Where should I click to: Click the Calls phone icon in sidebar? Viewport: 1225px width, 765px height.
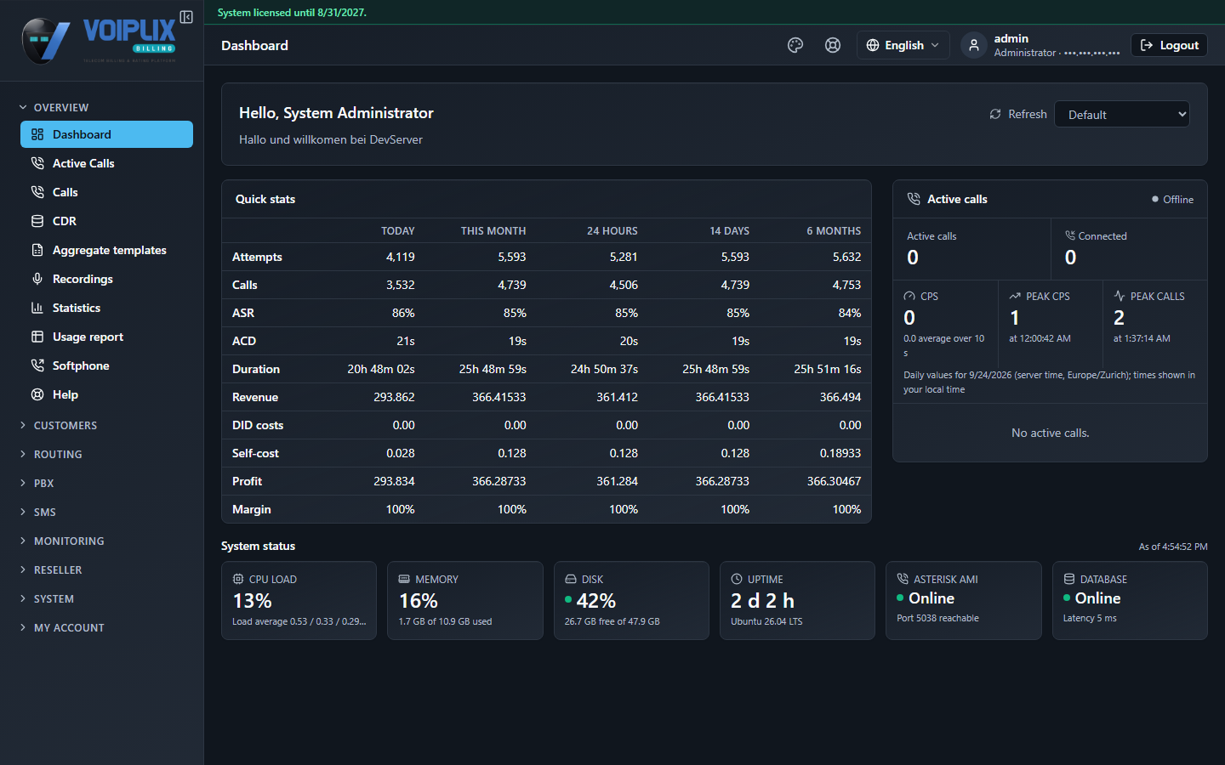[37, 192]
